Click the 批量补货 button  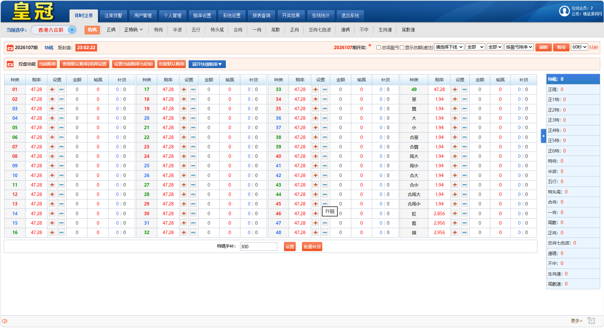tap(312, 247)
